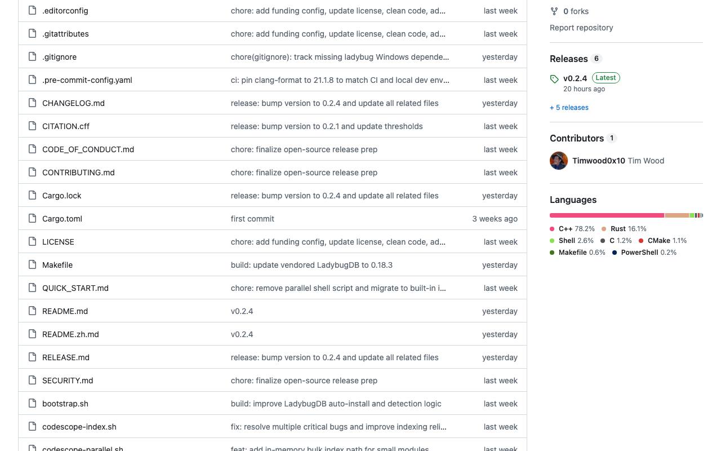Click the tag icon beside v0.2.4 release
This screenshot has width=721, height=451.
tap(554, 79)
